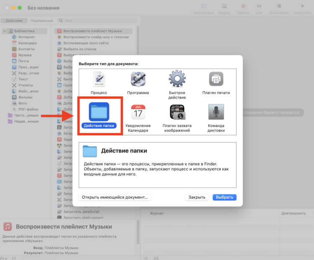Screen dimensions: 314x260
Task: Open Открыть имеющийся документ button
Action: (x=115, y=197)
